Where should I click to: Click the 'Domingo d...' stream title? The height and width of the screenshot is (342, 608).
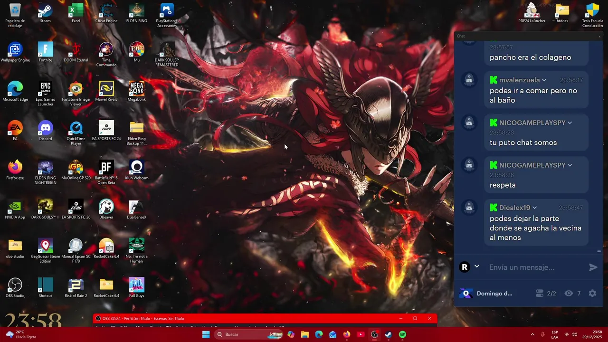(494, 294)
